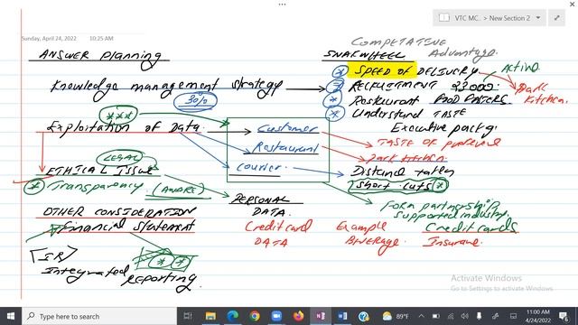Image resolution: width=578 pixels, height=325 pixels.
Task: Click the notebook icon beside VTC MC
Action: pos(444,18)
